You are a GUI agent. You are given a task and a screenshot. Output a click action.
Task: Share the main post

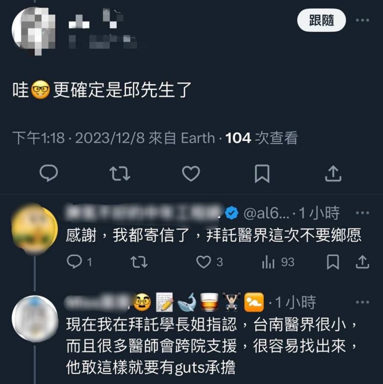pyautogui.click(x=333, y=174)
